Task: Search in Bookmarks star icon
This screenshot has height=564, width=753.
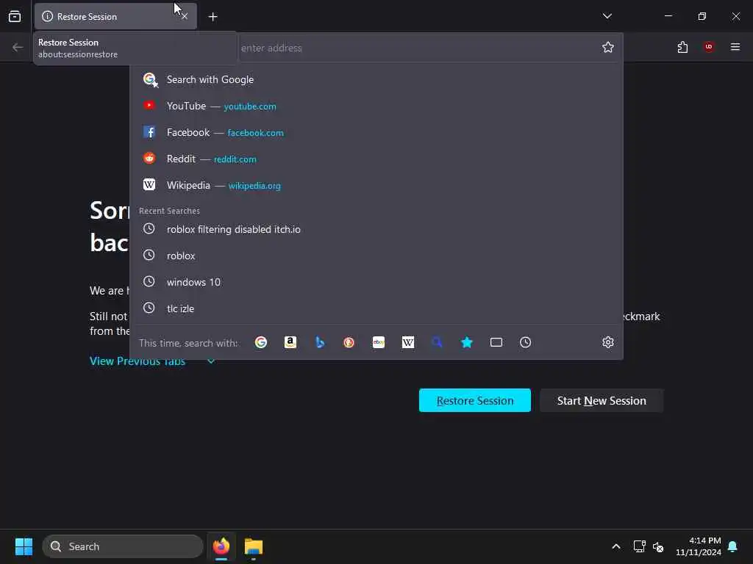Action: pyautogui.click(x=467, y=342)
